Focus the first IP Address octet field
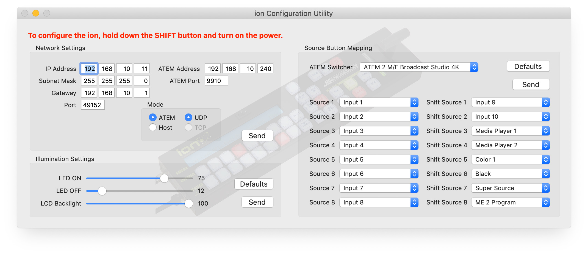 pyautogui.click(x=89, y=69)
